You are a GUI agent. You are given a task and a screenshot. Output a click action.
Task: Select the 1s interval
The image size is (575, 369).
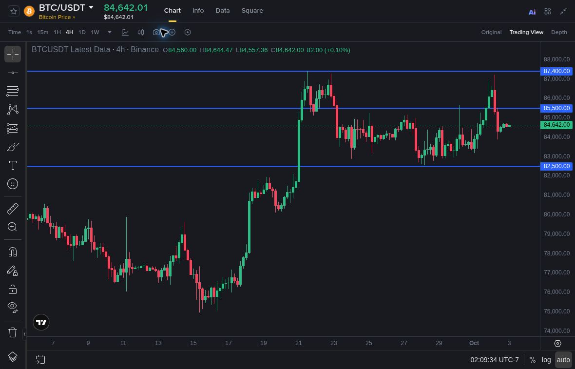29,32
